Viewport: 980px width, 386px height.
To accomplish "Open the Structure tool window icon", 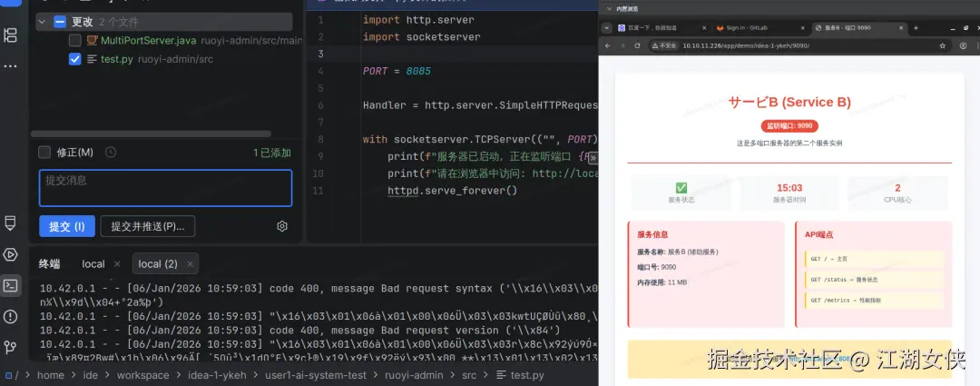I will pos(10,35).
